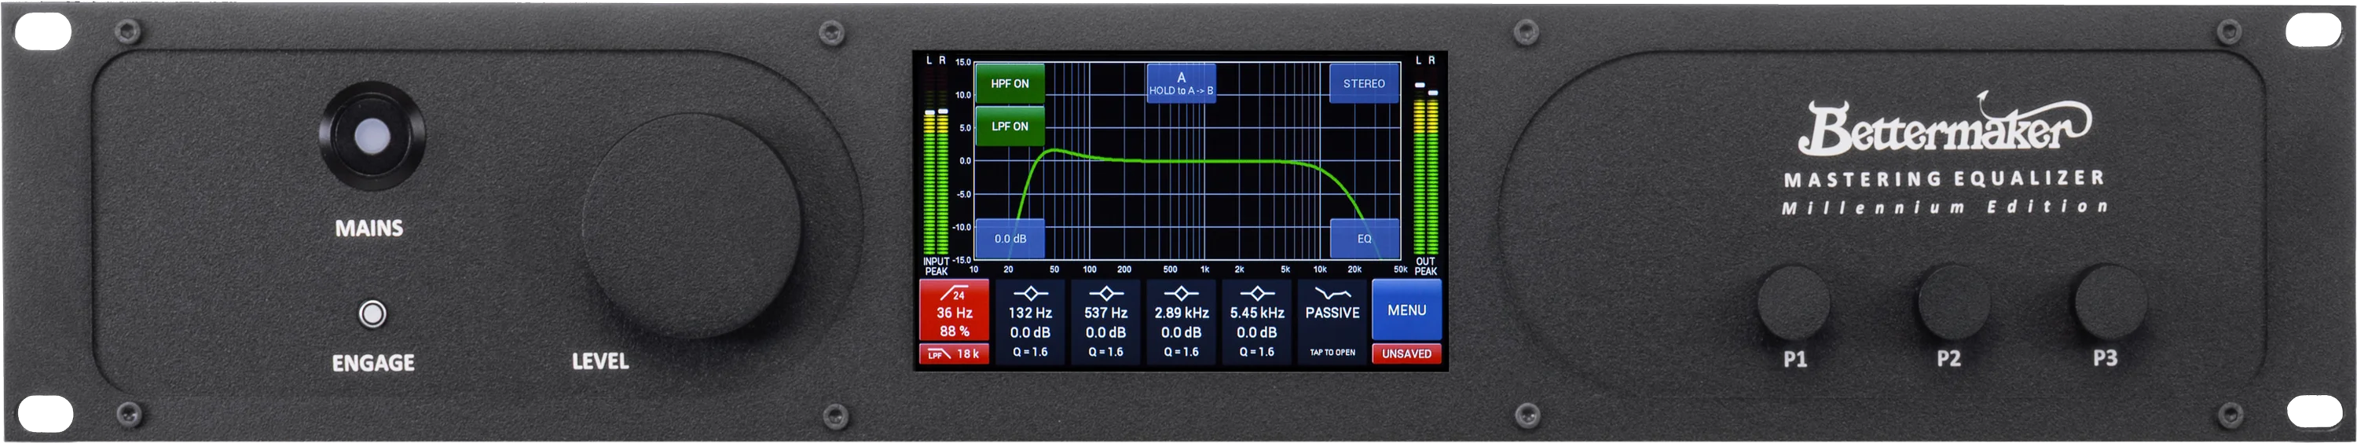
Task: Tap the LPF 18k filter indicator
Action: pos(954,354)
